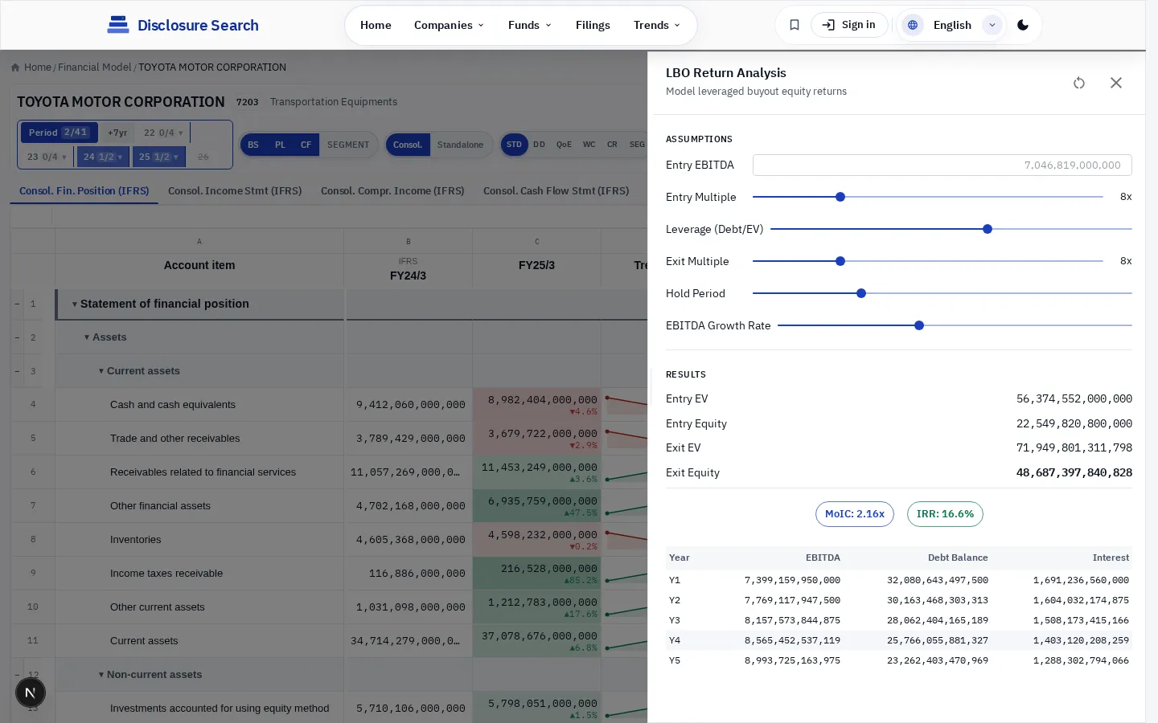Select the QoE analysis mode

564,145
